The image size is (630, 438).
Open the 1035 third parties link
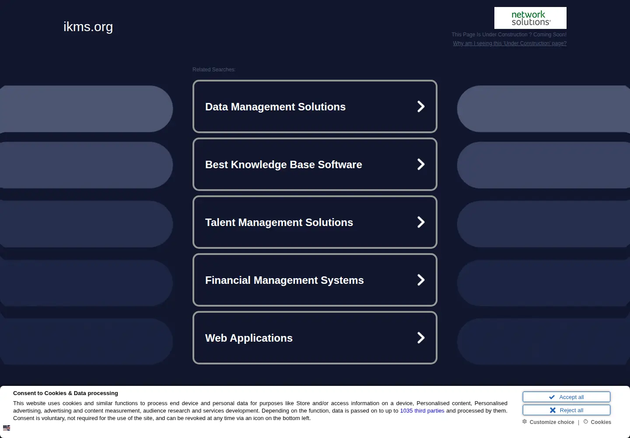tap(422, 411)
